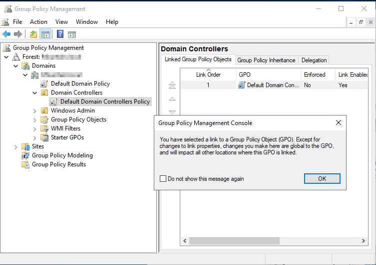The height and width of the screenshot is (265, 376).
Task: Click the Group Policy Objects folder icon
Action: pos(44,120)
